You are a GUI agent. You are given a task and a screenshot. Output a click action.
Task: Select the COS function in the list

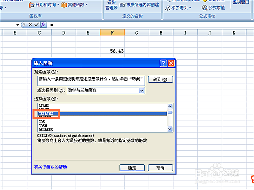41,122
